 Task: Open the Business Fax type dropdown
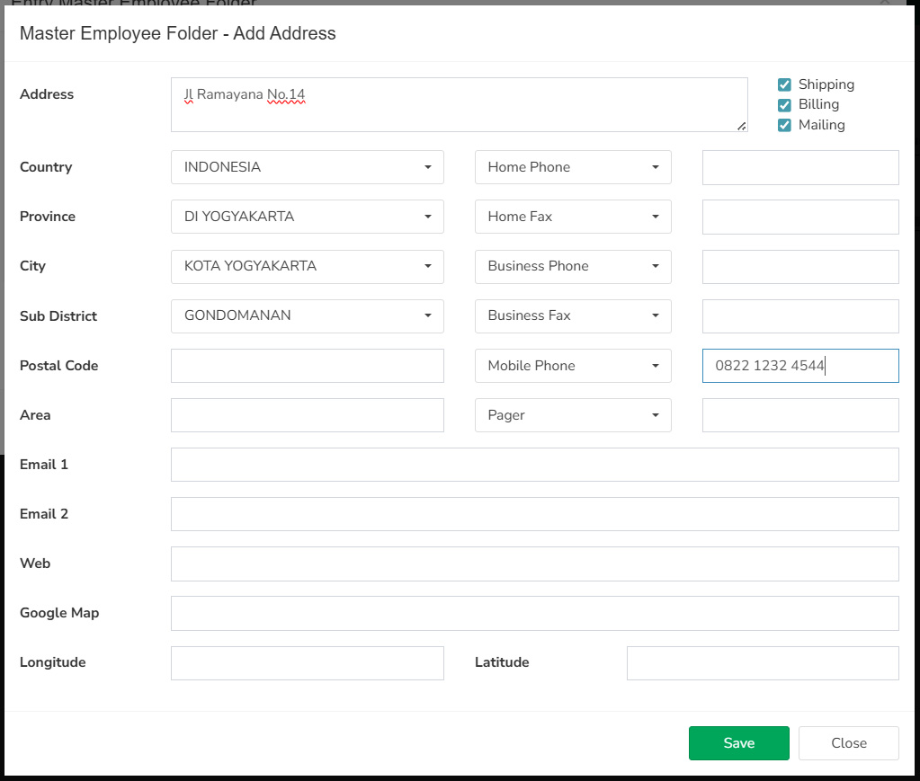tap(573, 316)
